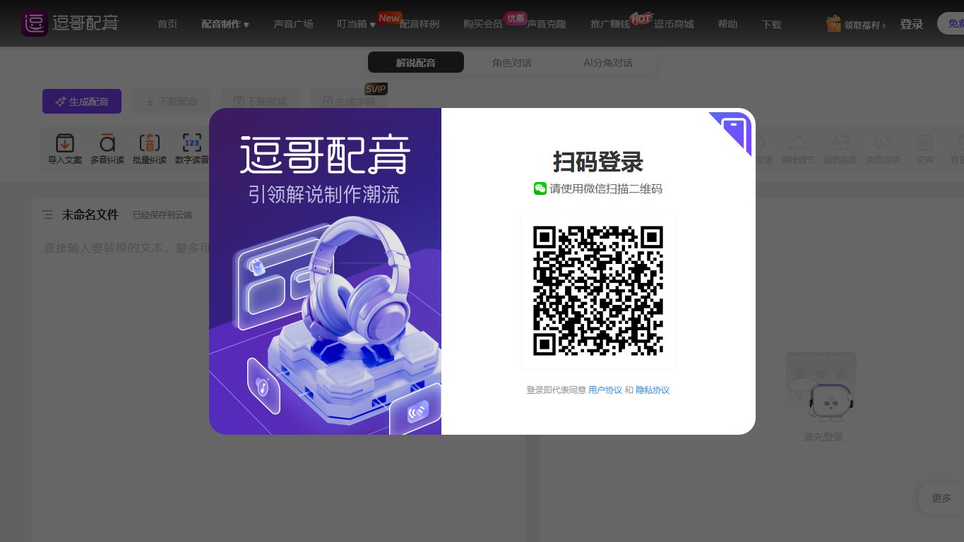Open the 隐私协议 link

(x=653, y=390)
